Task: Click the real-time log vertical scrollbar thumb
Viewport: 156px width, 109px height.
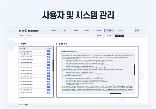Action: (x=134, y=70)
